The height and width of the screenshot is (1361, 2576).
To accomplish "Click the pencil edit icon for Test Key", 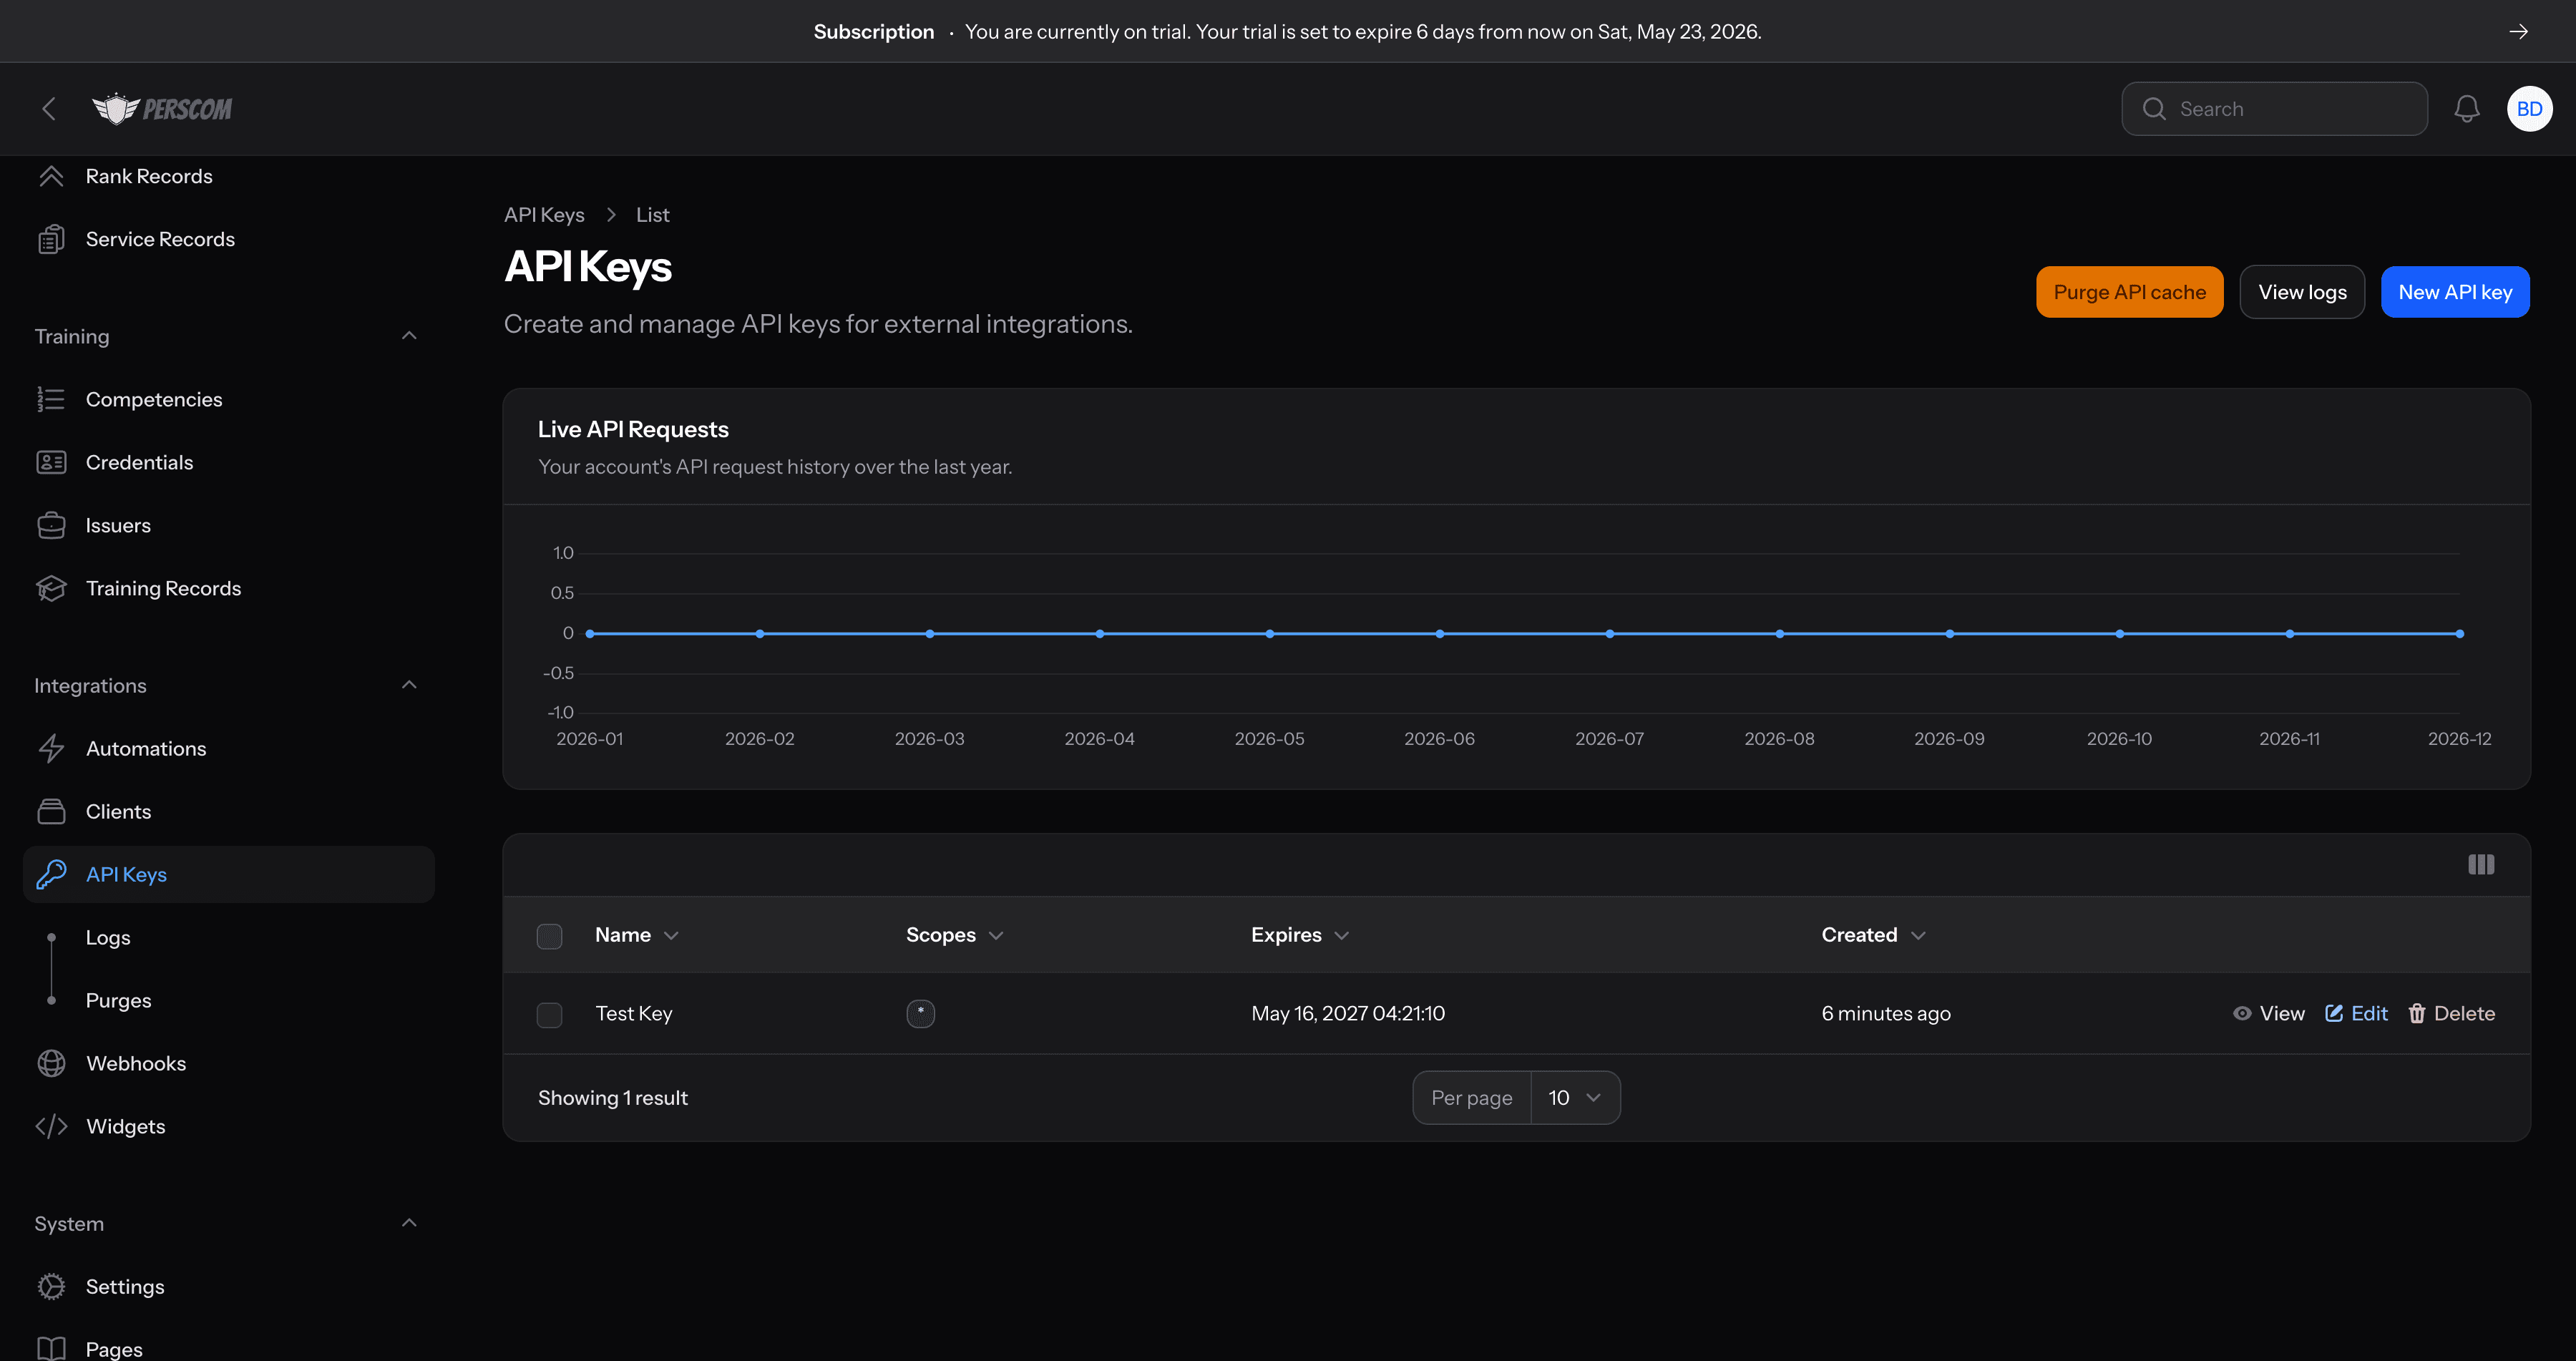I will pyautogui.click(x=2334, y=1013).
